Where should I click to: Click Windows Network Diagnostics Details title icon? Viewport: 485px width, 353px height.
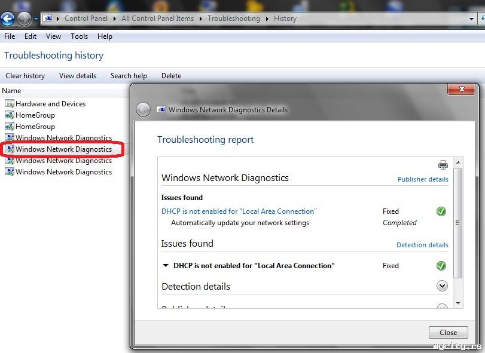point(161,109)
